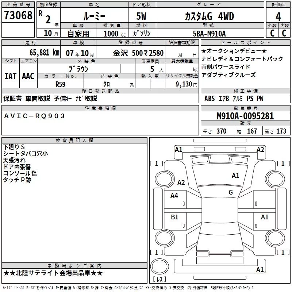Click the height value 173
This screenshot has width=292, height=292.
[x=281, y=131]
